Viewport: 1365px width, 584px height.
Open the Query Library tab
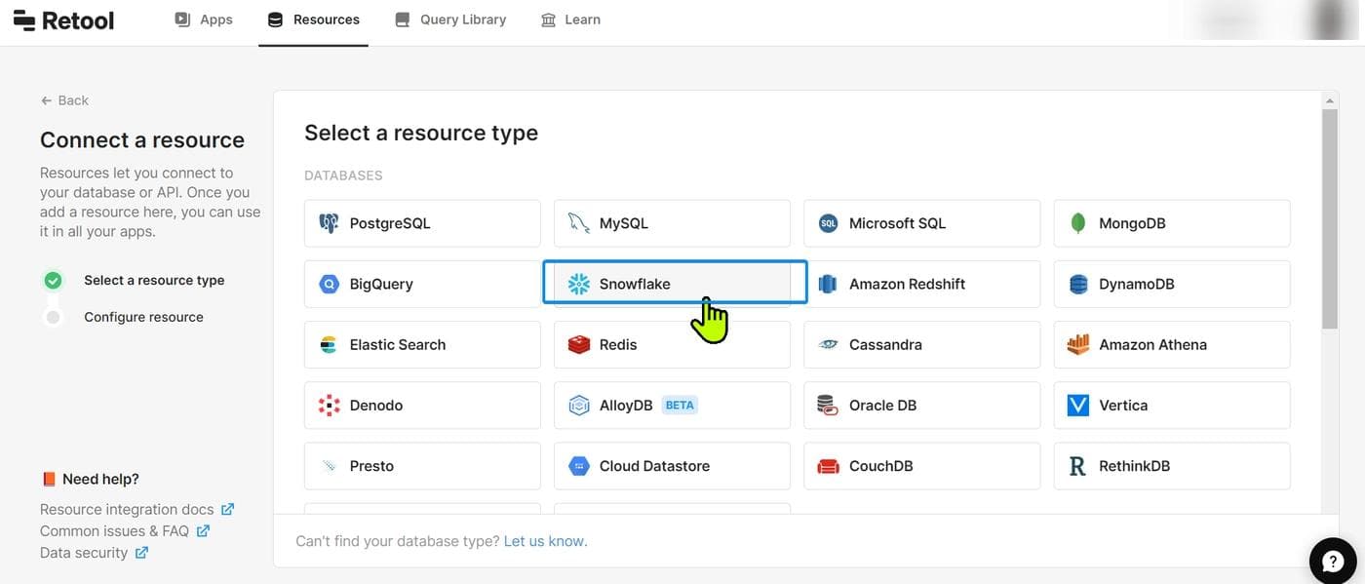pyautogui.click(x=450, y=19)
